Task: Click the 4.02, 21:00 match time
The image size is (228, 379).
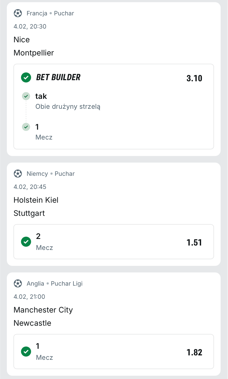Action: [29, 297]
